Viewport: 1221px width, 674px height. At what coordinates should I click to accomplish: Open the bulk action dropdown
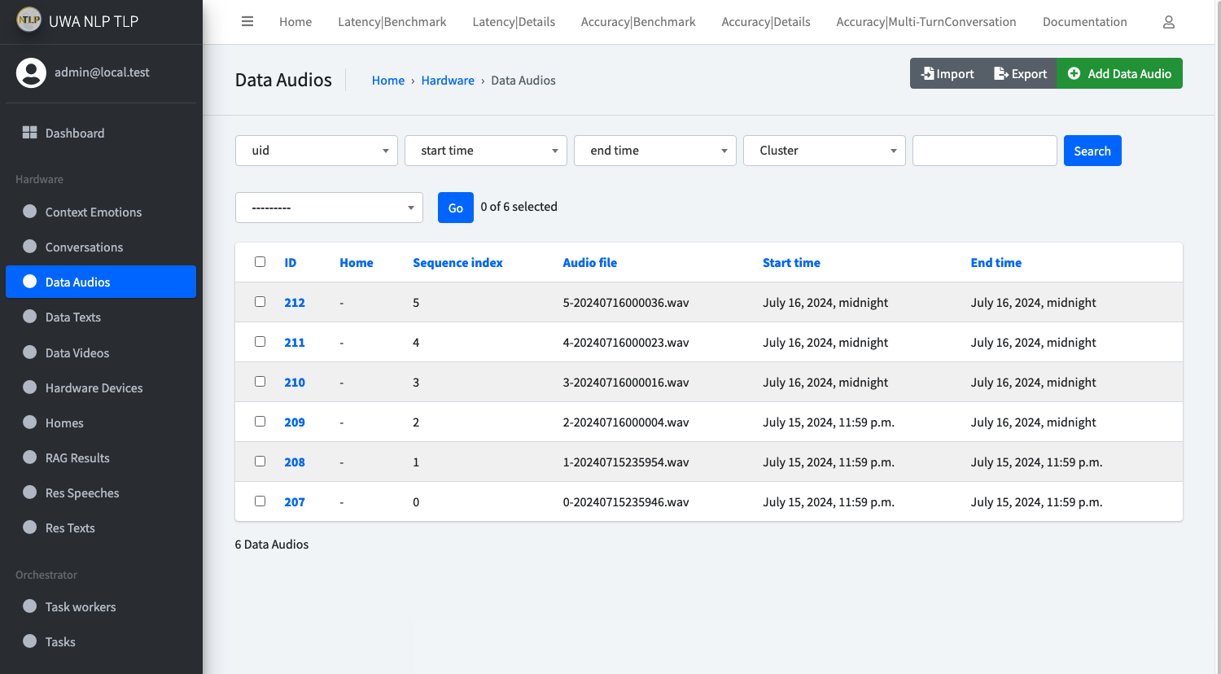pyautogui.click(x=329, y=208)
